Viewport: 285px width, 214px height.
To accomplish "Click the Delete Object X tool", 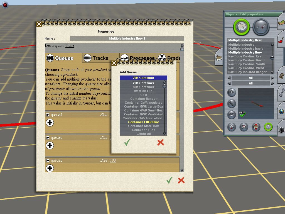I will (244, 127).
